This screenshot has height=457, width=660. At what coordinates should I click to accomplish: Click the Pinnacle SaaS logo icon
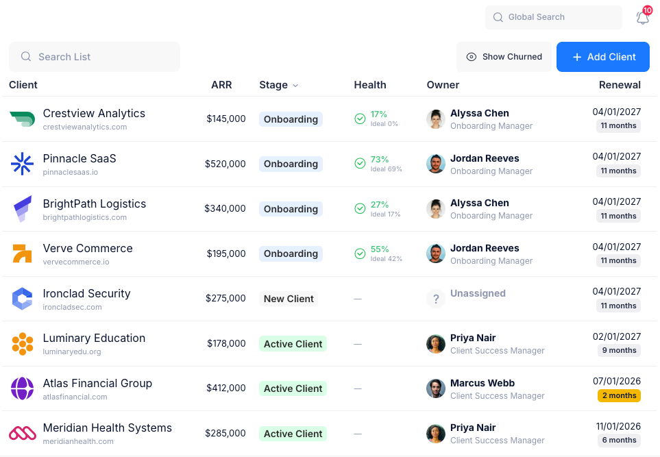click(22, 164)
